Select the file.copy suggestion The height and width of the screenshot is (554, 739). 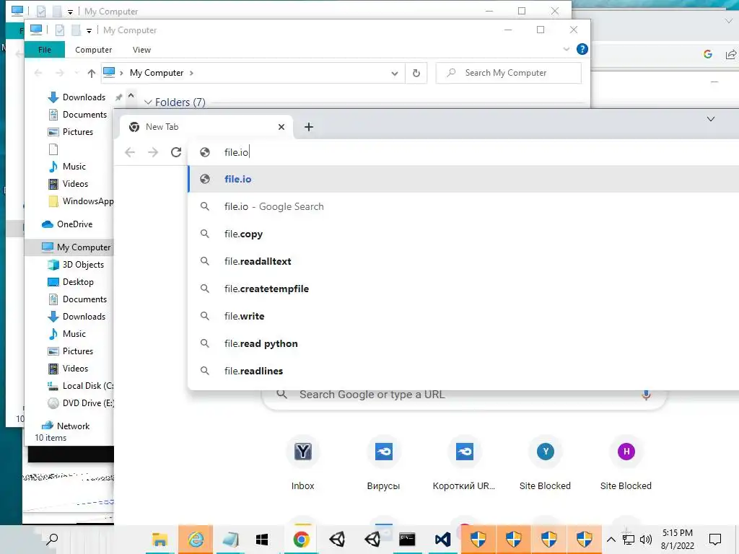coord(463,234)
